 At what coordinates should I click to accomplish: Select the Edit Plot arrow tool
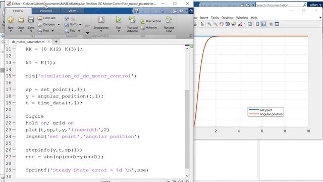click(x=202, y=24)
